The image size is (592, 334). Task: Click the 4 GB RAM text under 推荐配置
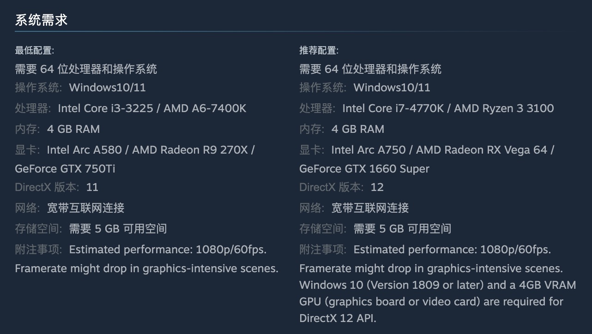point(358,129)
